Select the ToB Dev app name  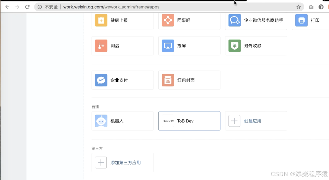[x=185, y=121]
